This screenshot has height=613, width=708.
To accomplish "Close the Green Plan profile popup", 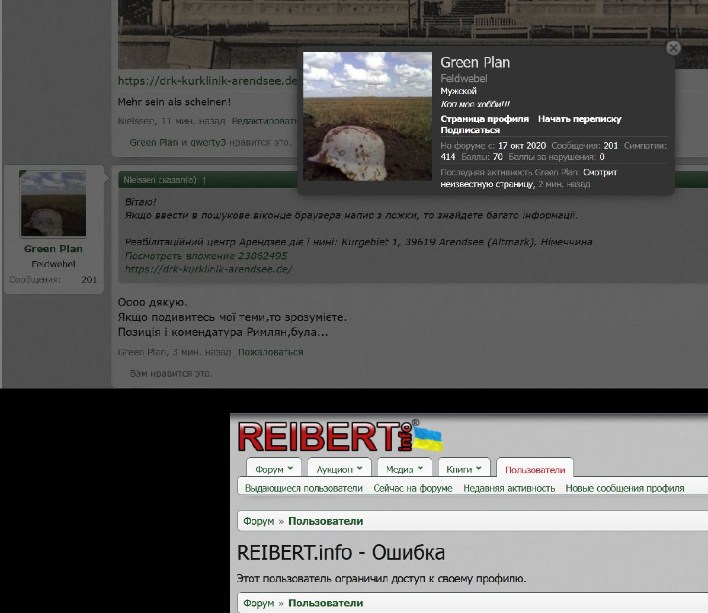I will [x=673, y=48].
